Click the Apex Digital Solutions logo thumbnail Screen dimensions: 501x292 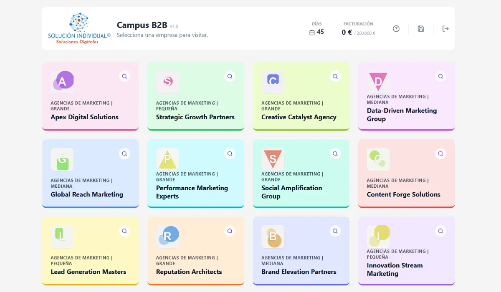(62, 82)
